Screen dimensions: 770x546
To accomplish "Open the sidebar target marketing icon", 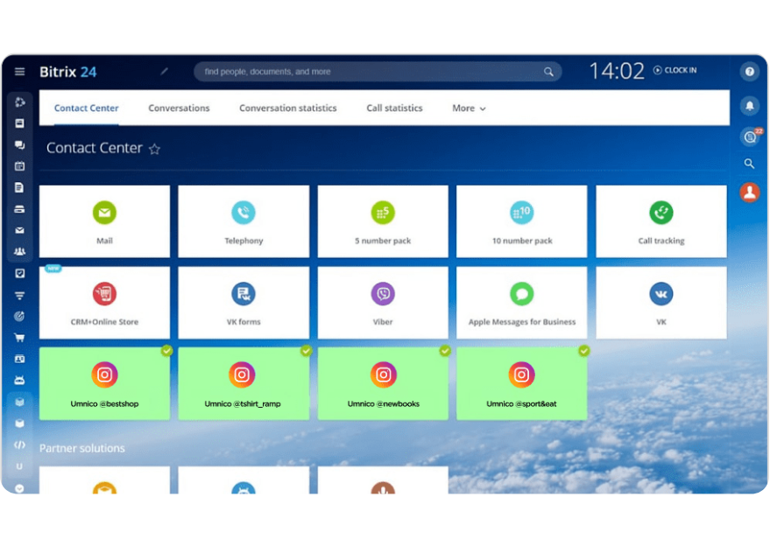I will pos(19,317).
